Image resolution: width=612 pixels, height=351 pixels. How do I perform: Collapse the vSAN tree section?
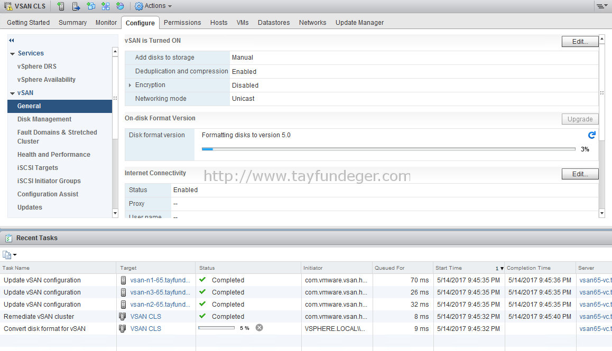(x=13, y=93)
